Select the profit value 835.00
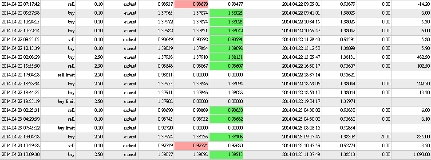Image resolution: width=431 pixels, height=160 pixels. click(424, 137)
